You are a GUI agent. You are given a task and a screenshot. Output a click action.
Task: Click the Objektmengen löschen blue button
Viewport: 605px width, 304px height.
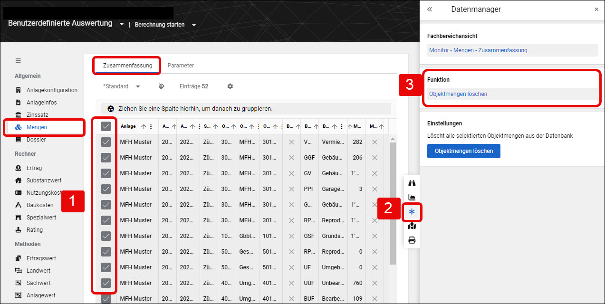pos(464,151)
